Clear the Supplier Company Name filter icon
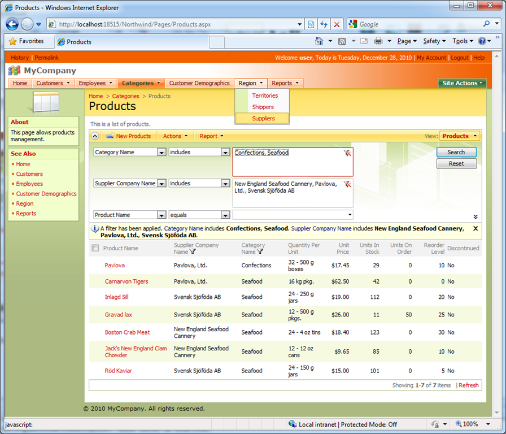 tap(347, 184)
